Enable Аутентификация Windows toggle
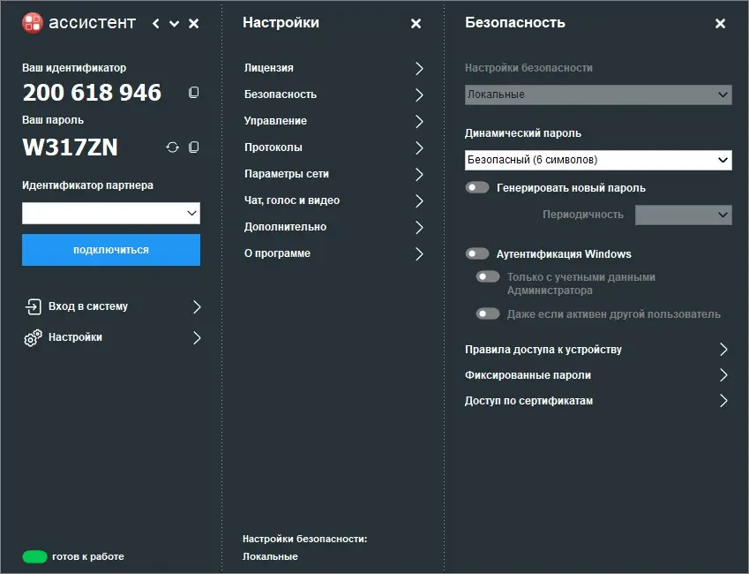The width and height of the screenshot is (749, 574). point(477,253)
